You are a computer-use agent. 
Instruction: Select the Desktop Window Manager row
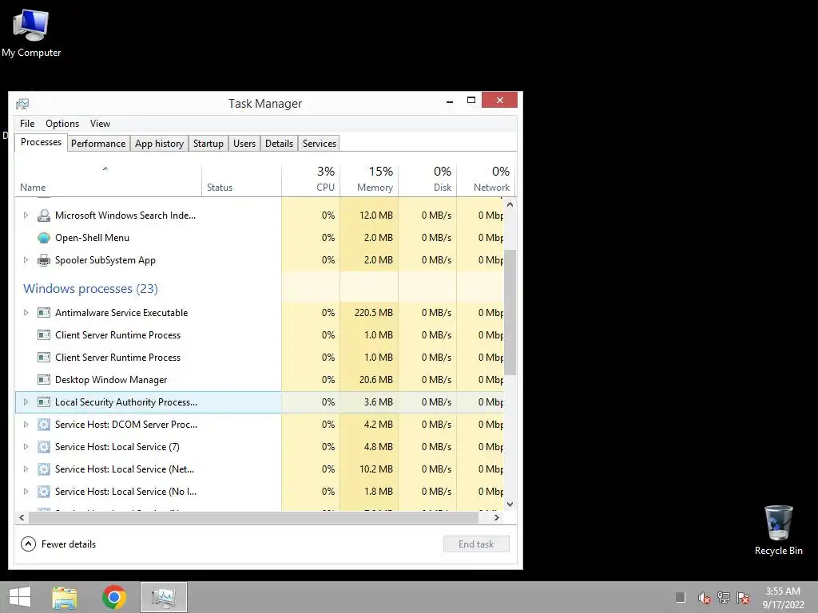pyautogui.click(x=260, y=380)
